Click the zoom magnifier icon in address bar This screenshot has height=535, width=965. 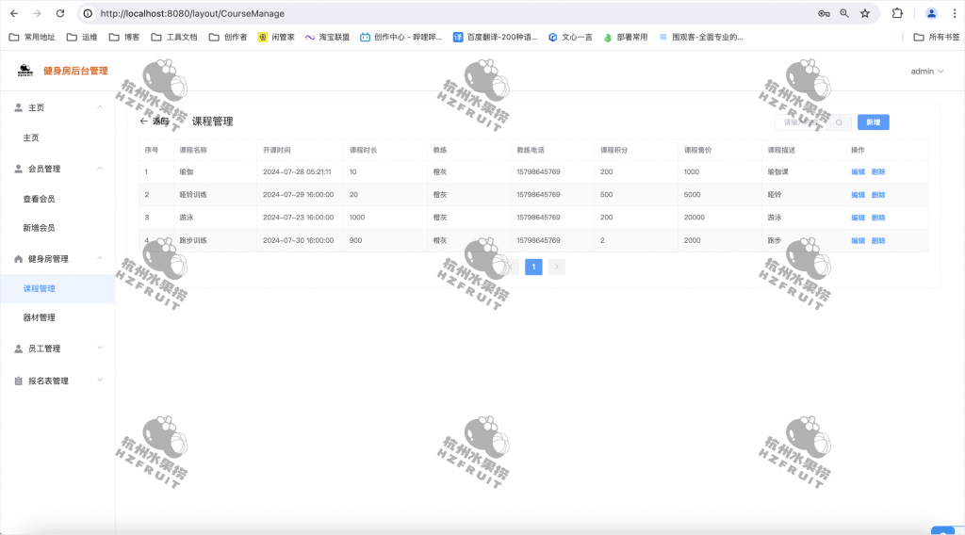[x=844, y=13]
